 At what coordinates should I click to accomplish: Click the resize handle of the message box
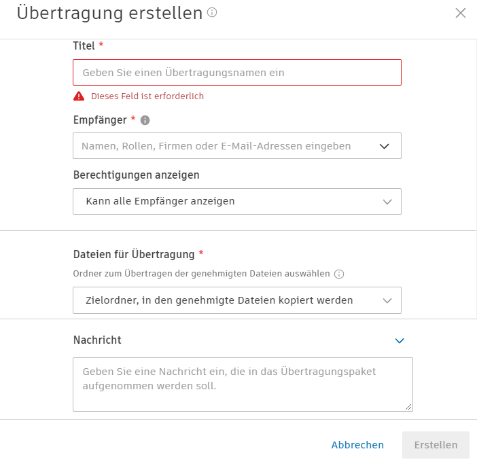click(409, 407)
